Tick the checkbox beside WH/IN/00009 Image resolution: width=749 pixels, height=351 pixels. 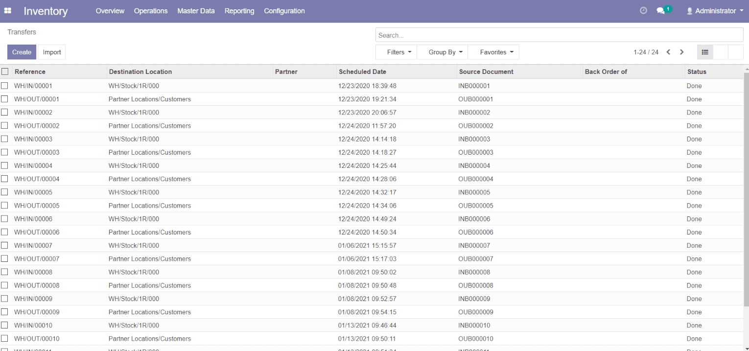[4, 299]
